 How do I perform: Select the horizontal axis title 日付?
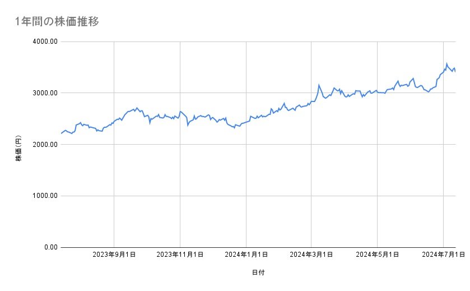point(258,273)
